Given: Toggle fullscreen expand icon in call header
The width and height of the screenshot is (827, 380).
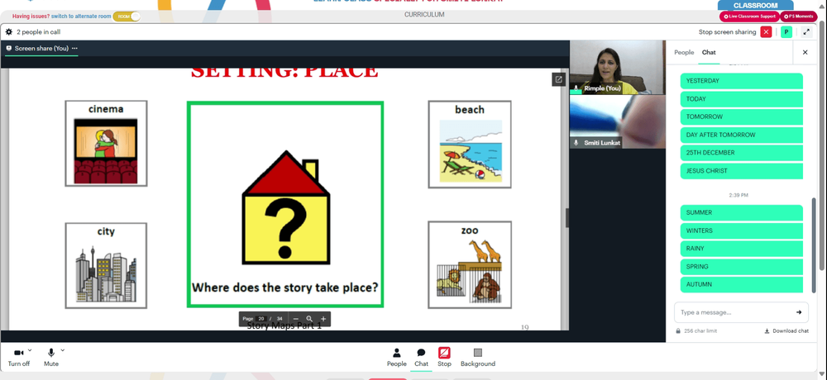Looking at the screenshot, I should click(x=806, y=32).
